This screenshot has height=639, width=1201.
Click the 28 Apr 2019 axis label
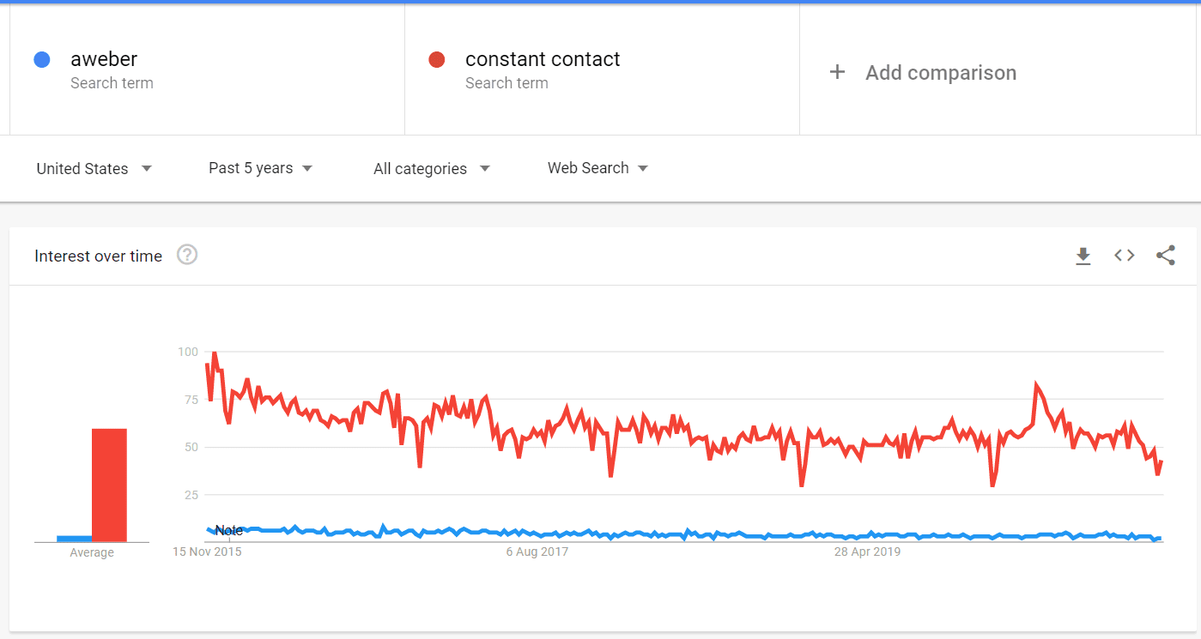[867, 552]
